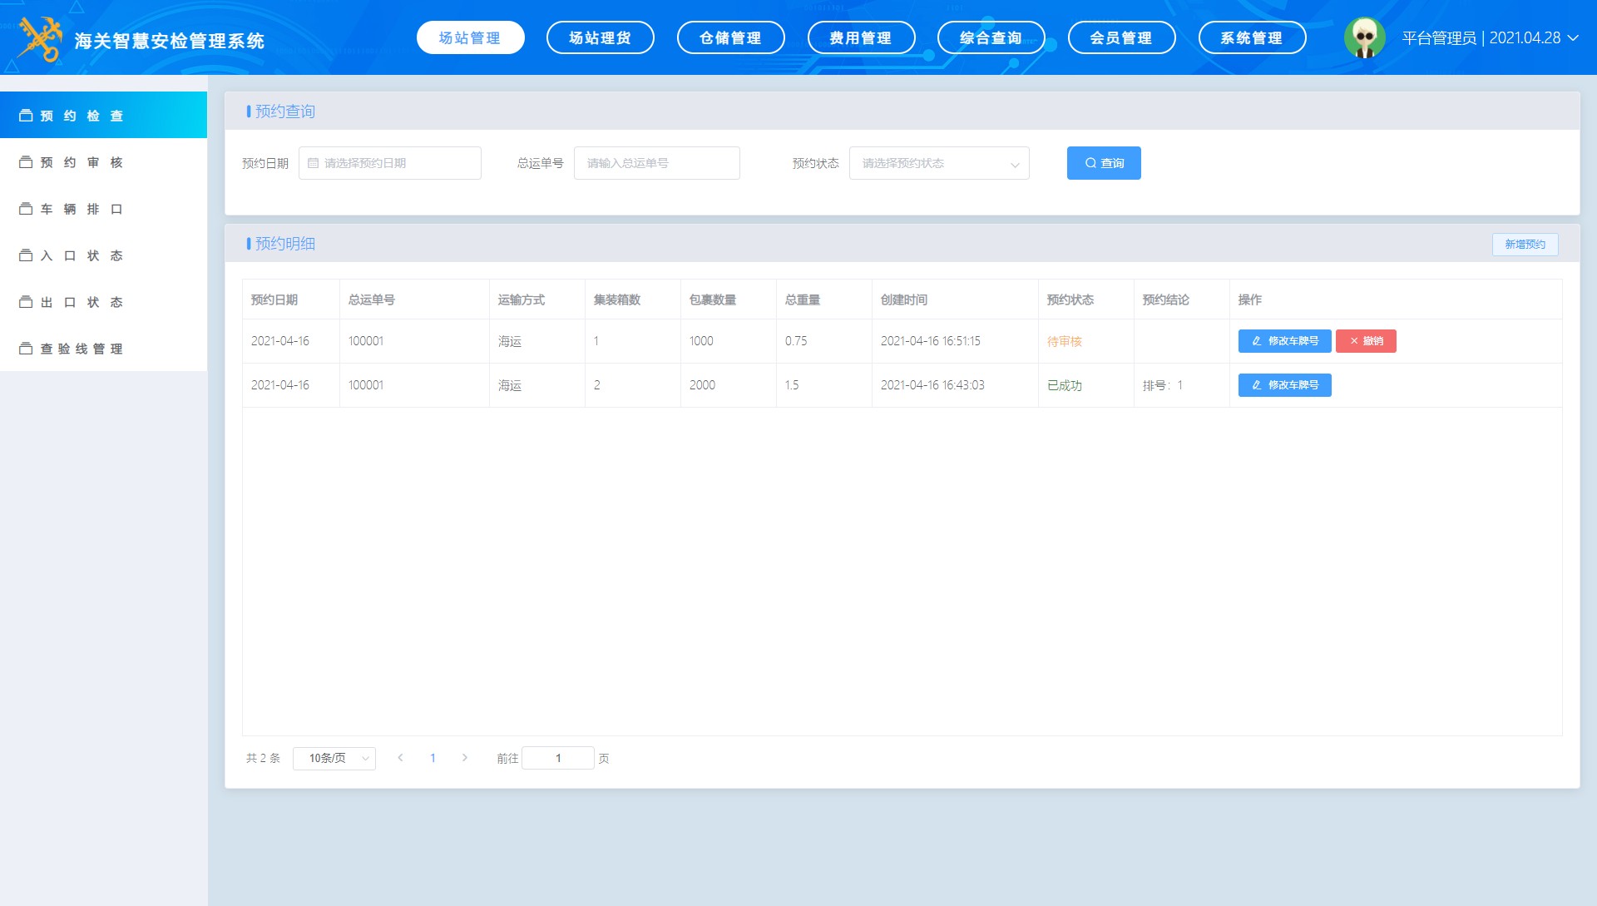Click 修改车牌号 in the 已成功 row
Viewport: 1597px width, 906px height.
[x=1284, y=385]
